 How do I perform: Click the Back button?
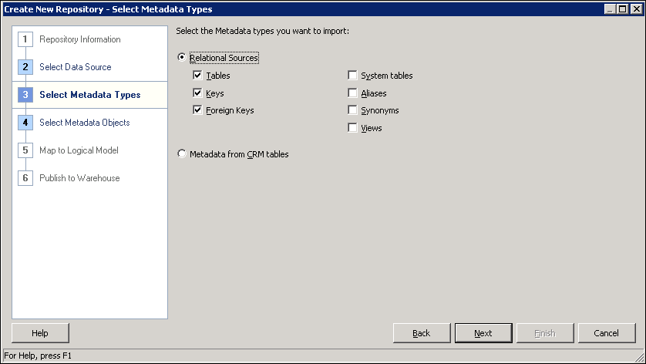(422, 333)
